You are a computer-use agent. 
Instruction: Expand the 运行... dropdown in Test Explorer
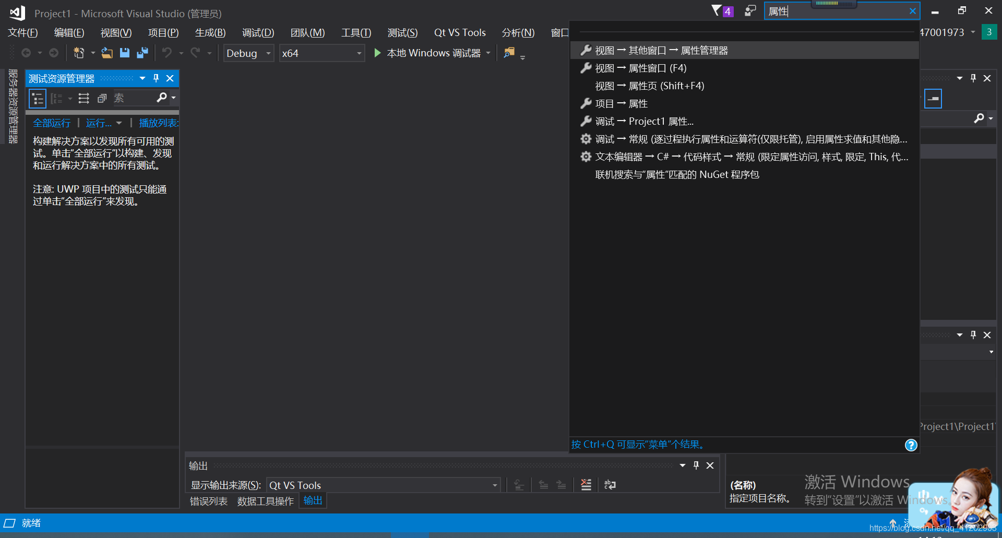[x=120, y=123]
